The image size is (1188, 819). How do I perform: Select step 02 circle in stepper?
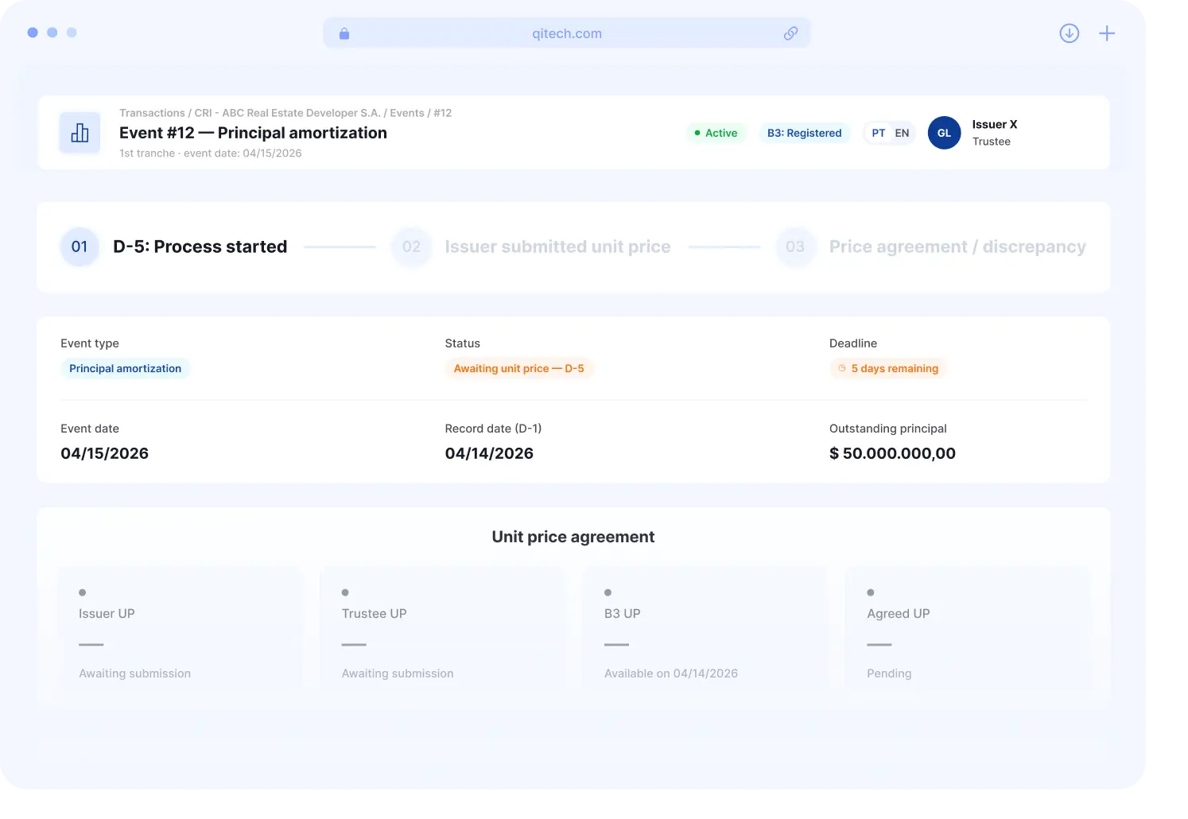point(411,246)
